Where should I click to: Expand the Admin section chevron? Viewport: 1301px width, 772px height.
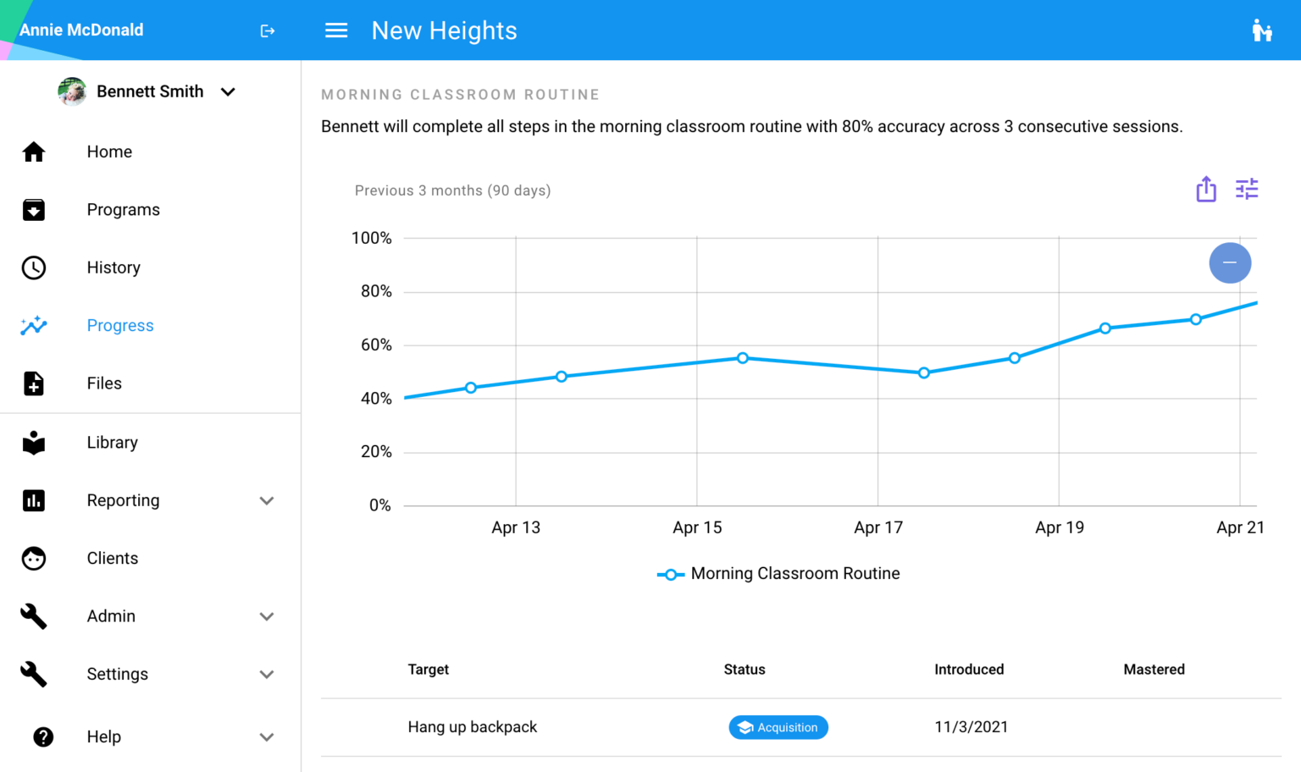coord(267,616)
